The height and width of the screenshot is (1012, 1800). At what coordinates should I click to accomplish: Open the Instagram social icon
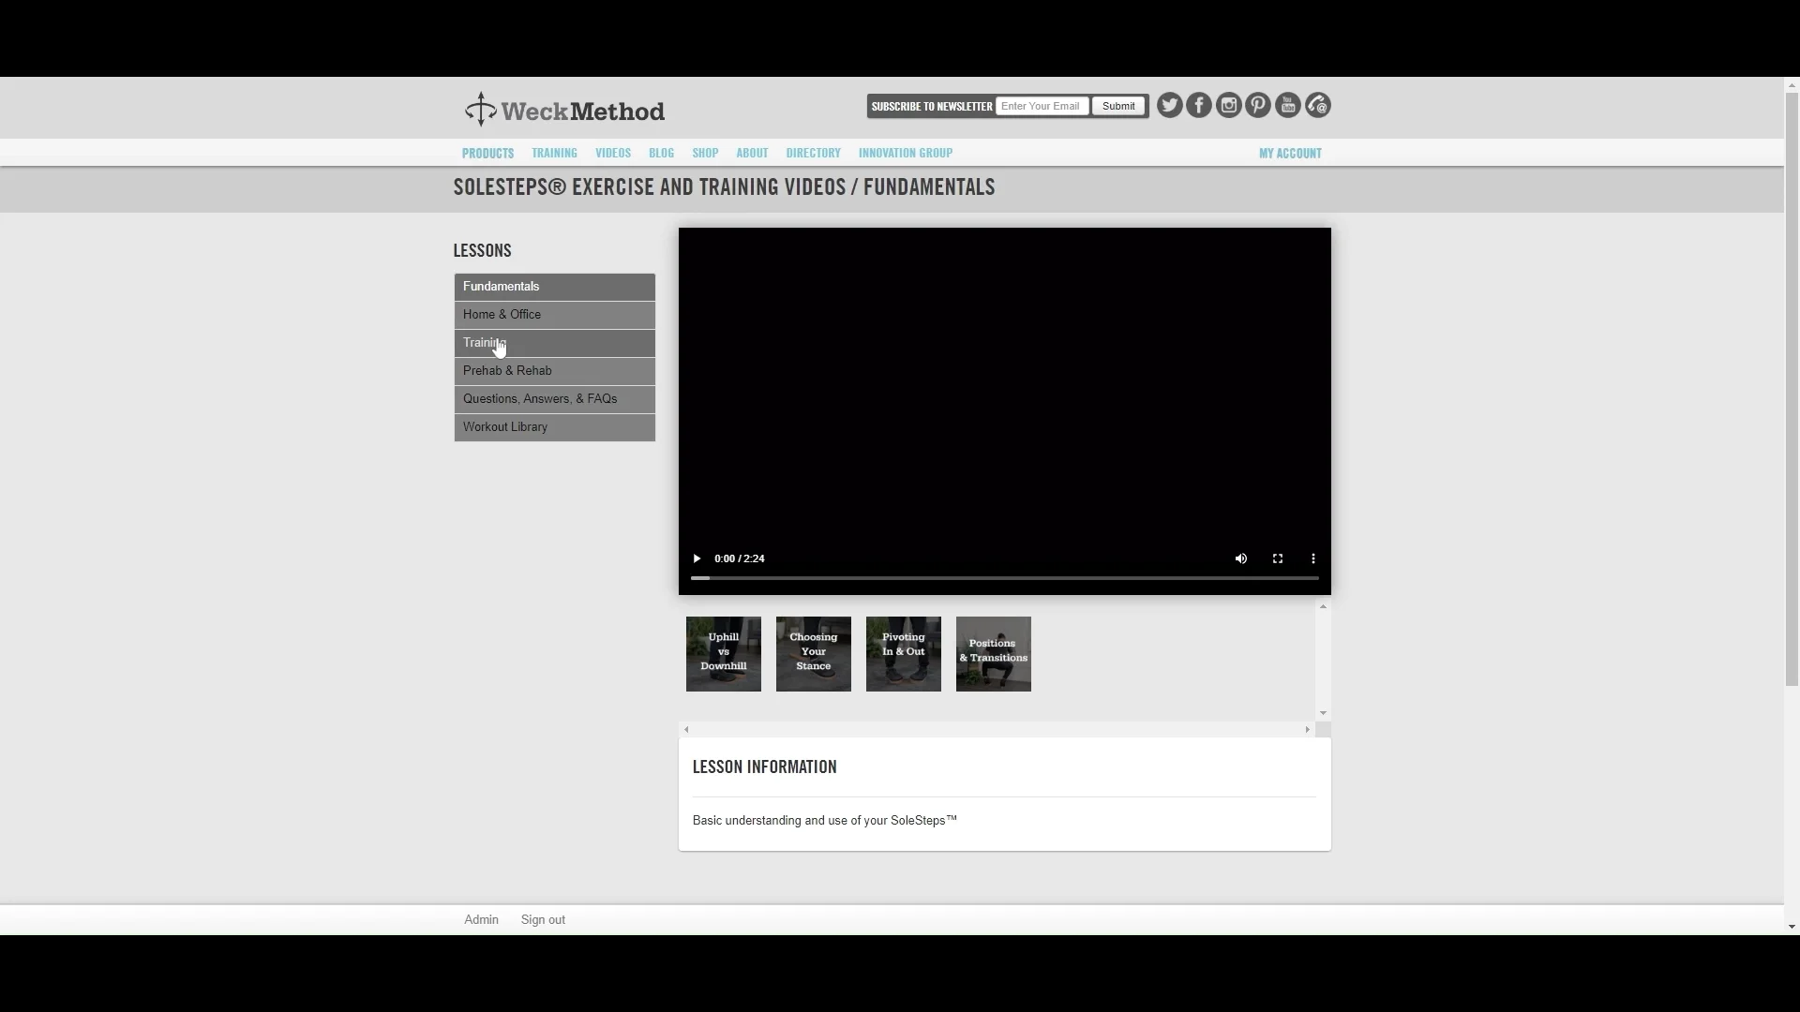pyautogui.click(x=1229, y=105)
